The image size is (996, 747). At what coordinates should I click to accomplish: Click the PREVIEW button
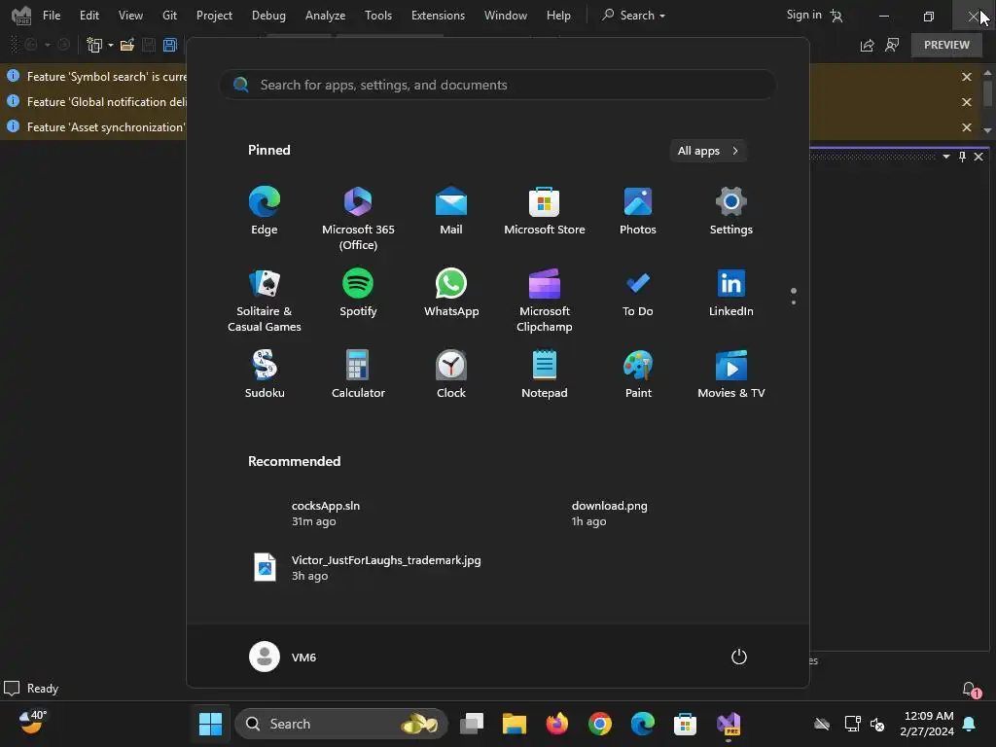[x=946, y=45]
